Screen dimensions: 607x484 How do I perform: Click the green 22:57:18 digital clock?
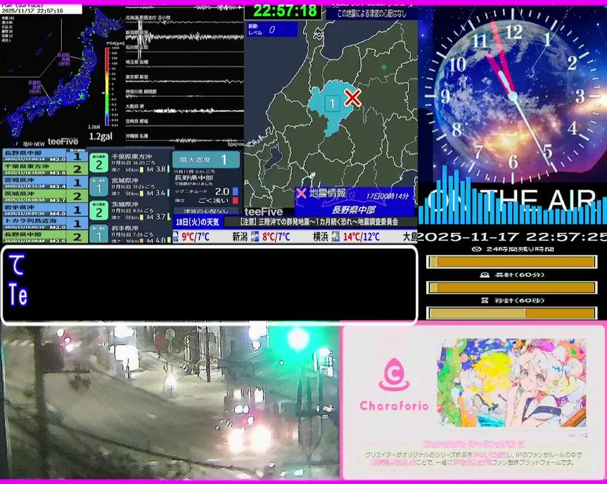(284, 11)
